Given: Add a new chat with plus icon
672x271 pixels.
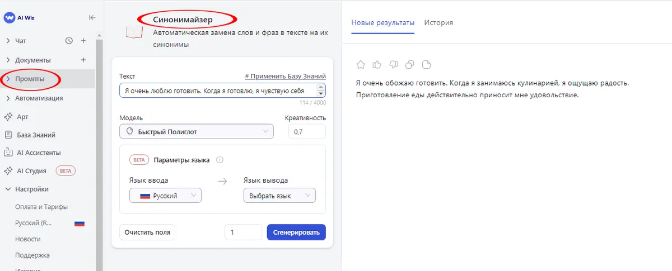Looking at the screenshot, I should (x=83, y=41).
